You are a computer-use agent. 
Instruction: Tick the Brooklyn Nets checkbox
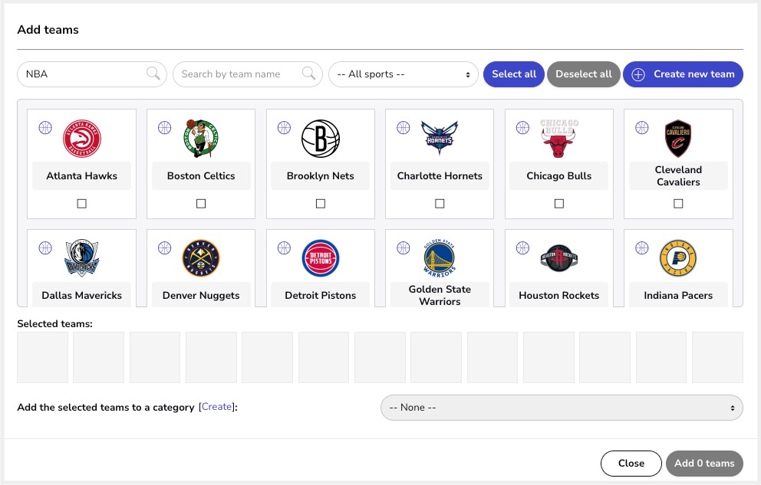tap(321, 204)
